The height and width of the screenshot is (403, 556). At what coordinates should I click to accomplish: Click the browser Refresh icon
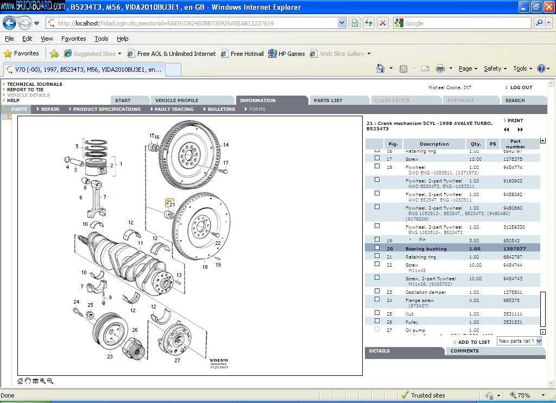coord(369,23)
